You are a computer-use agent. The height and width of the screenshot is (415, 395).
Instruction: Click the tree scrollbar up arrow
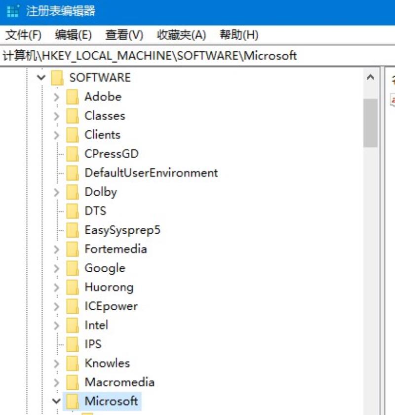pyautogui.click(x=370, y=78)
